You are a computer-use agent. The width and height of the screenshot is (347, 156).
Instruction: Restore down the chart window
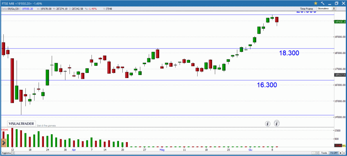336,3
